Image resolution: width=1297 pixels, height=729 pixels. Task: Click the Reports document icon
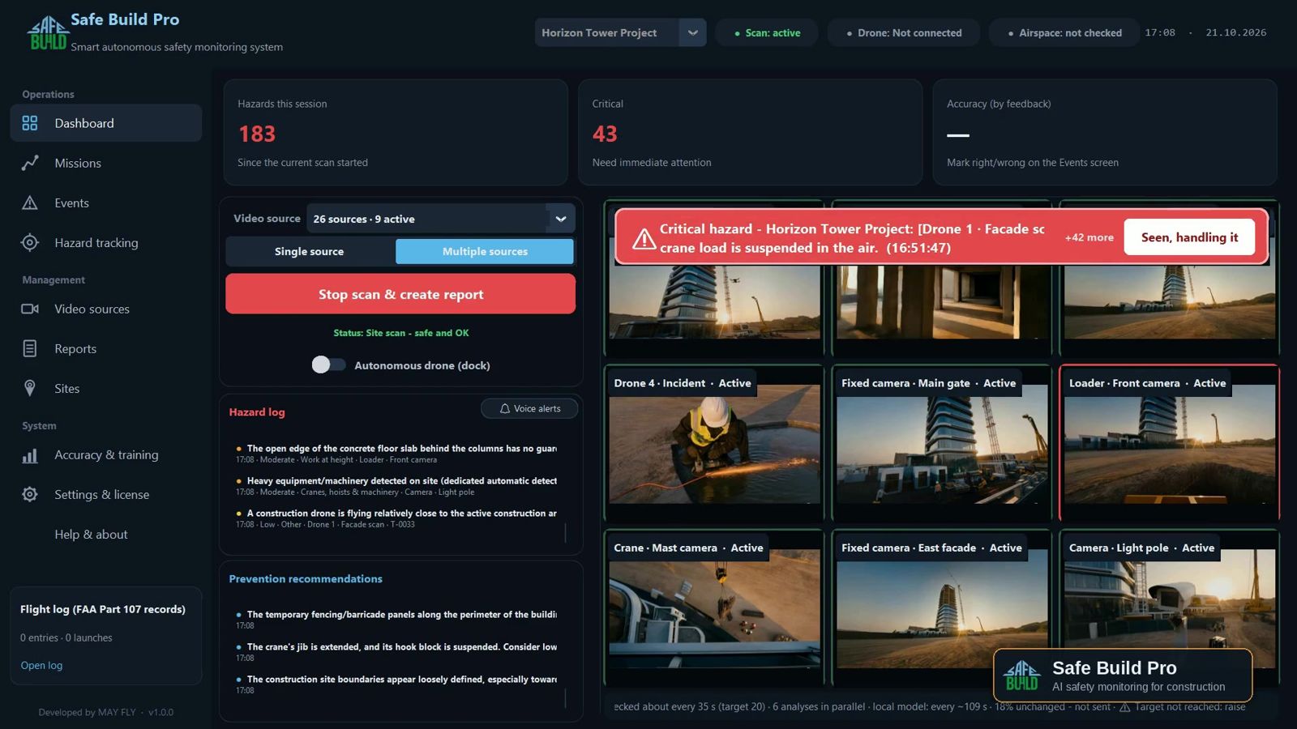(30, 348)
